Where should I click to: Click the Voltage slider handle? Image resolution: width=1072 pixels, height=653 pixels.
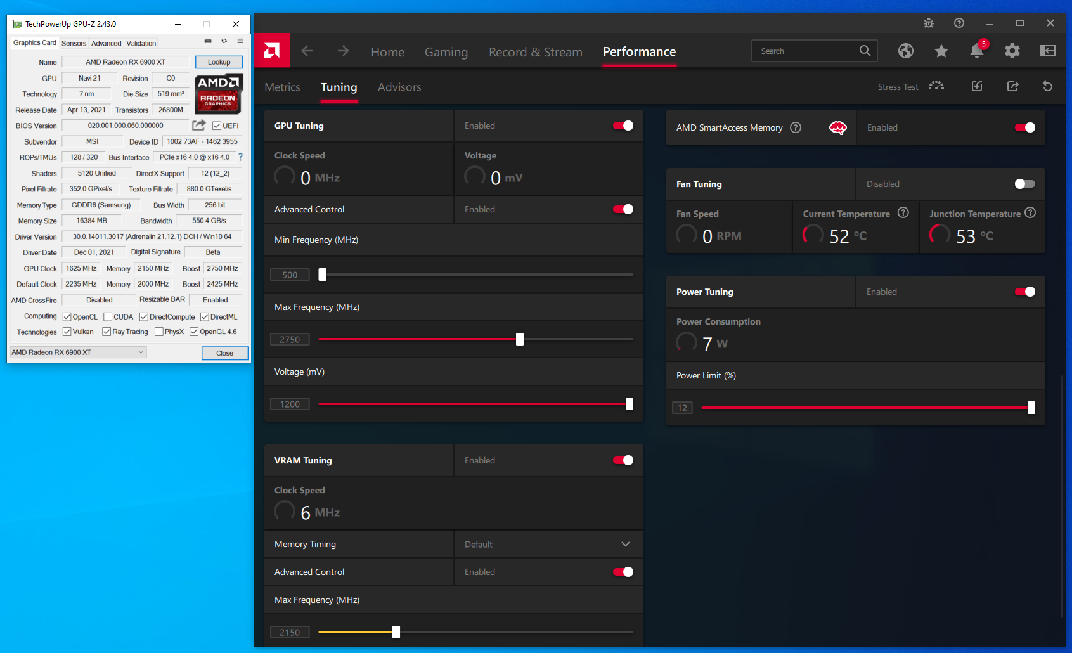[x=630, y=404]
